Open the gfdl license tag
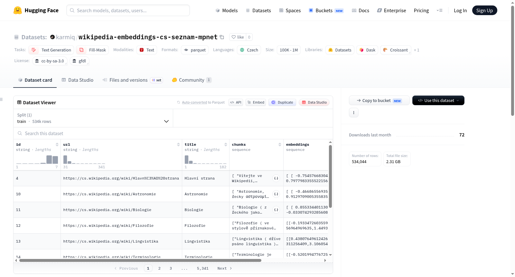Screen dimensions: 515x277 [x=79, y=61]
